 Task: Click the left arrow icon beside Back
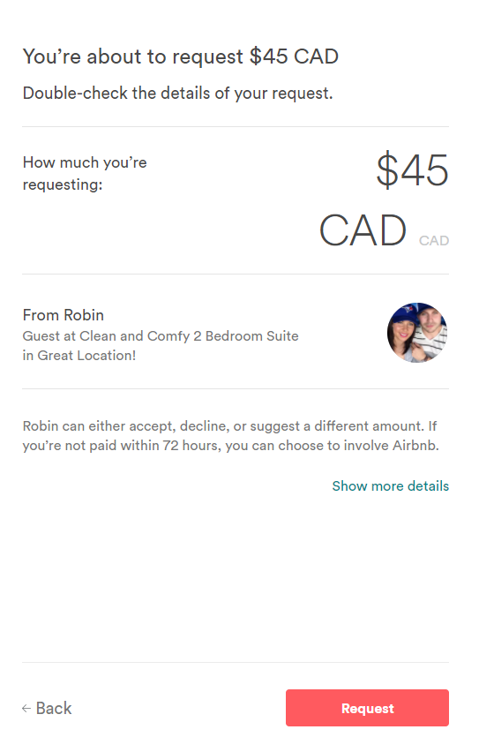click(x=26, y=709)
